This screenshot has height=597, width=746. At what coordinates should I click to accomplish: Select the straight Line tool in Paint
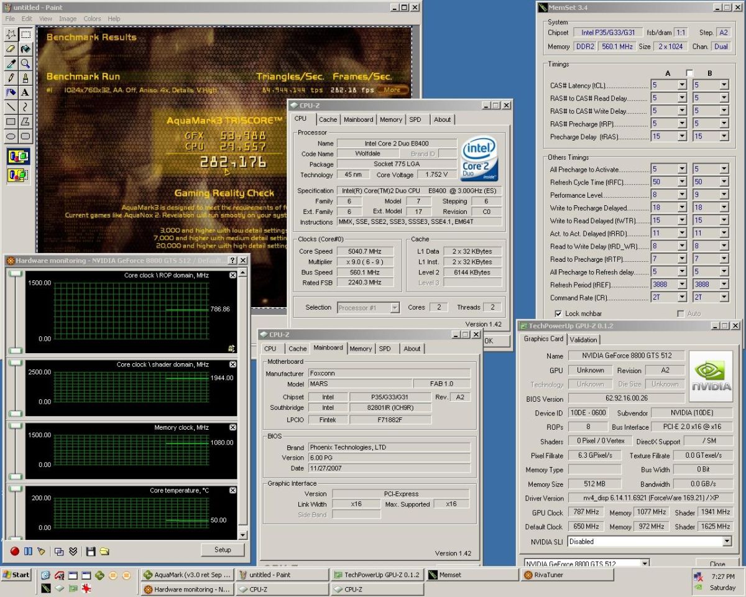(11, 107)
